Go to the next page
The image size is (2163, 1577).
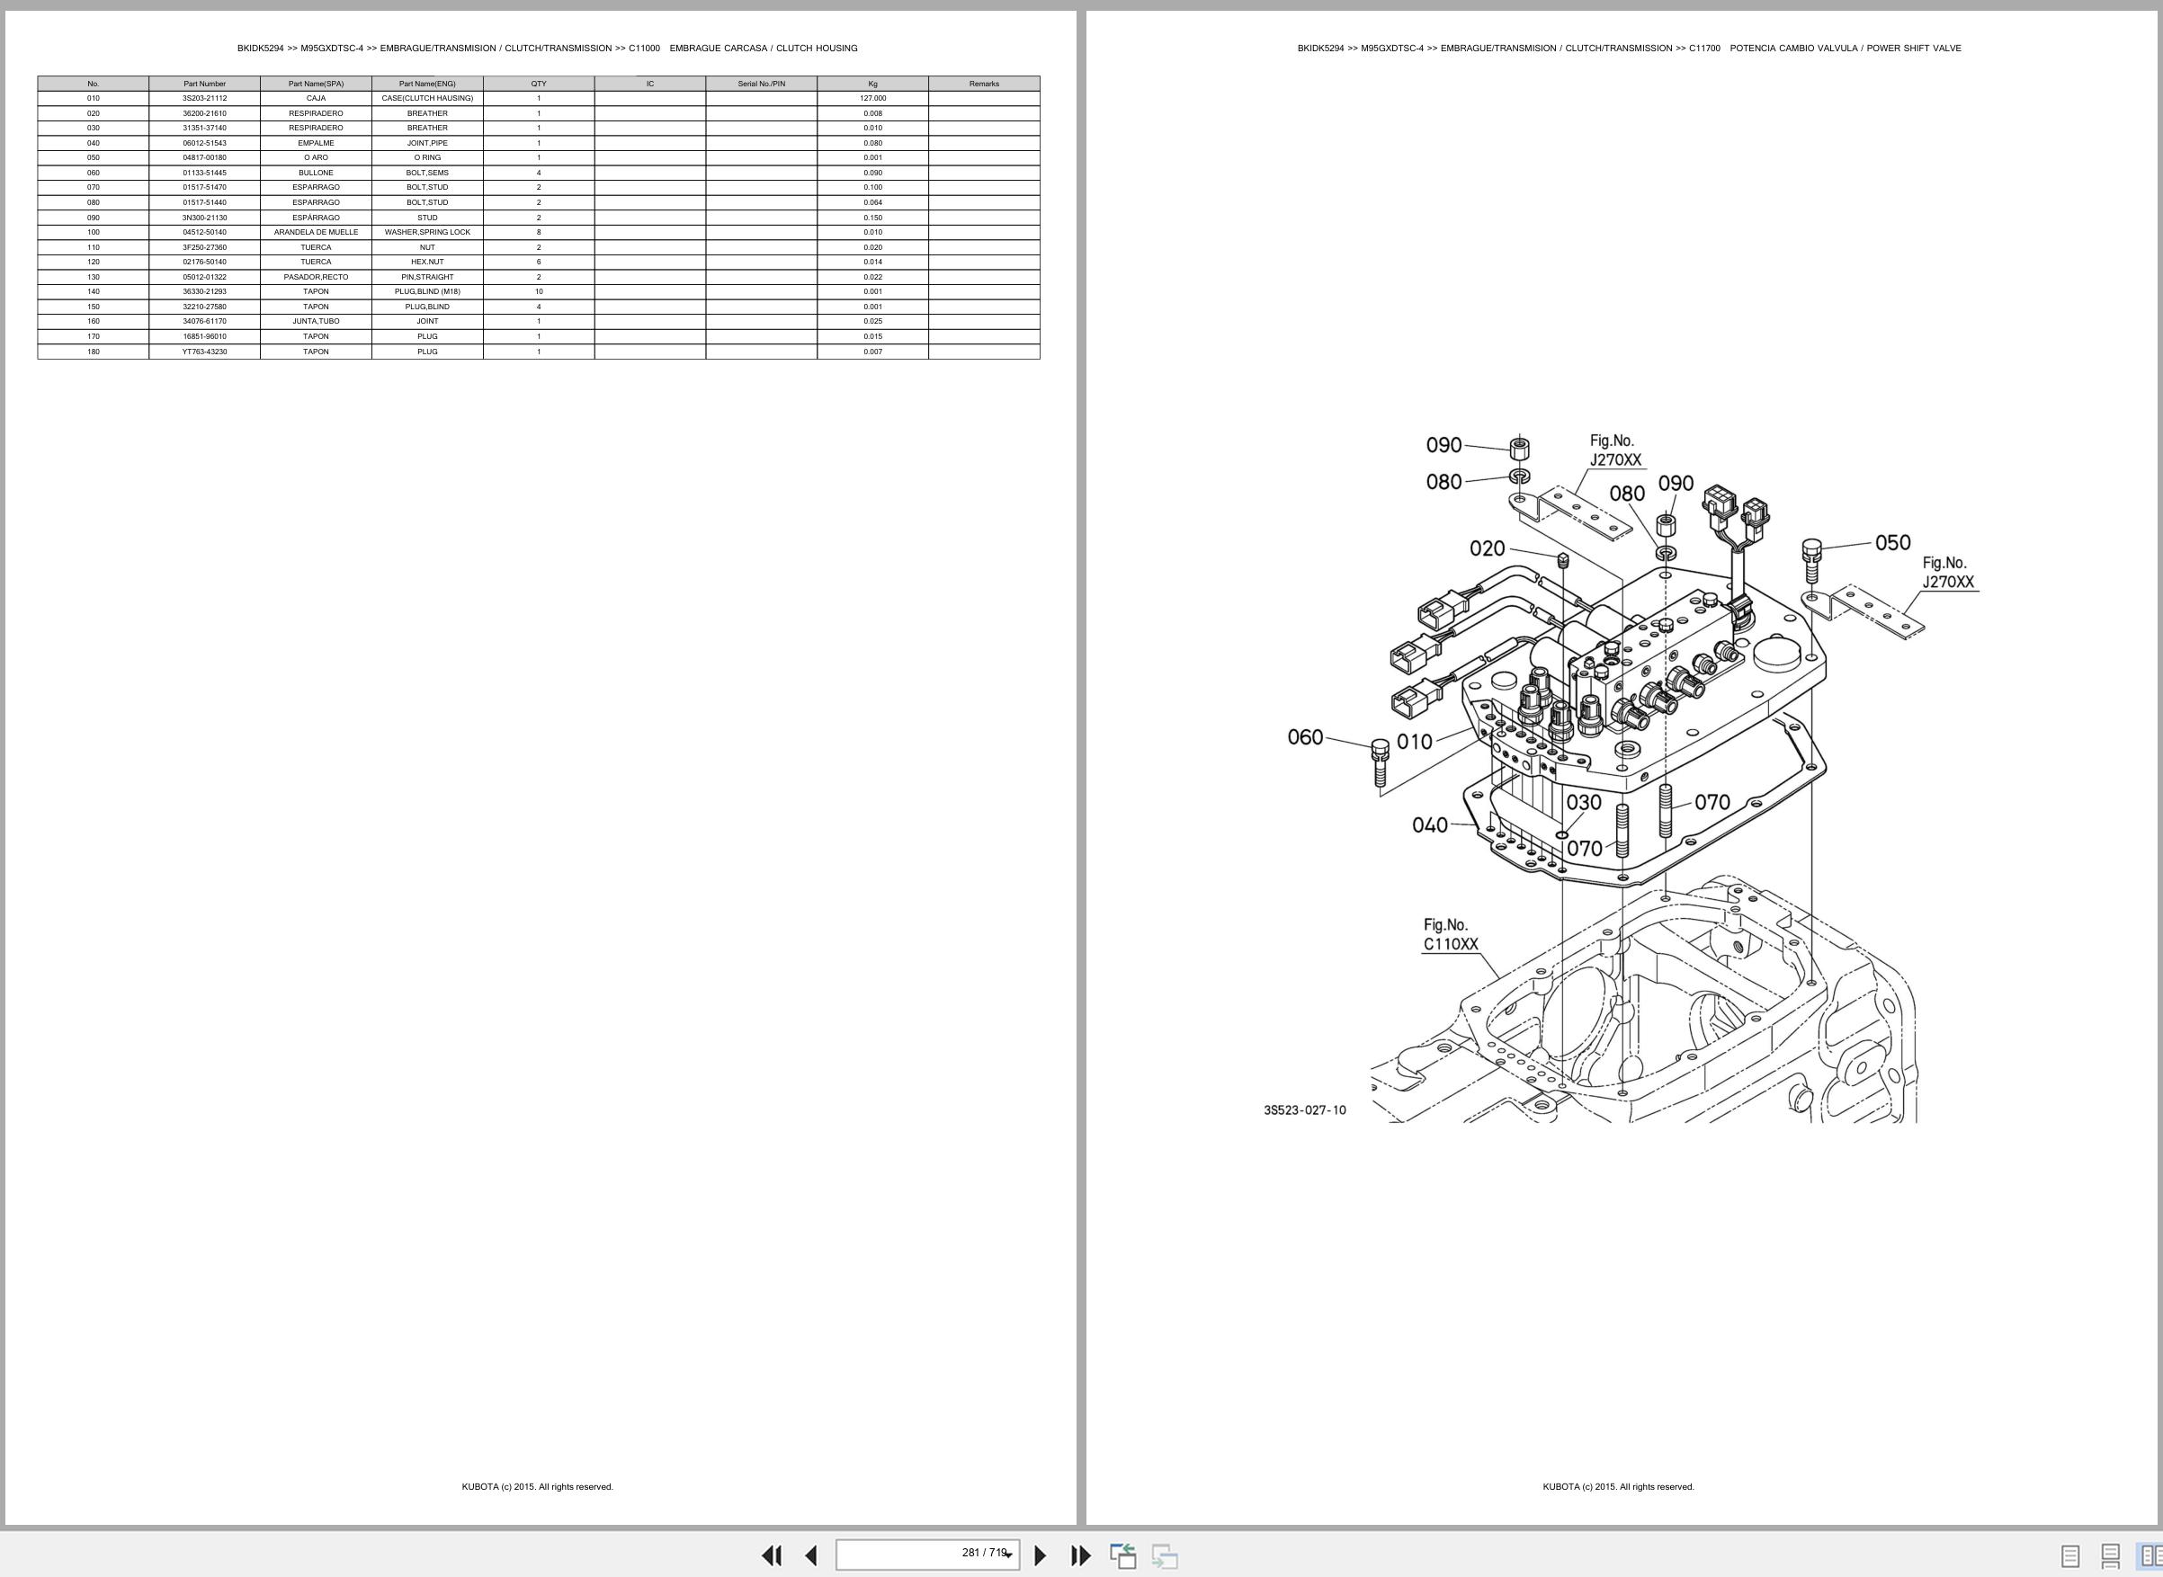1040,1555
